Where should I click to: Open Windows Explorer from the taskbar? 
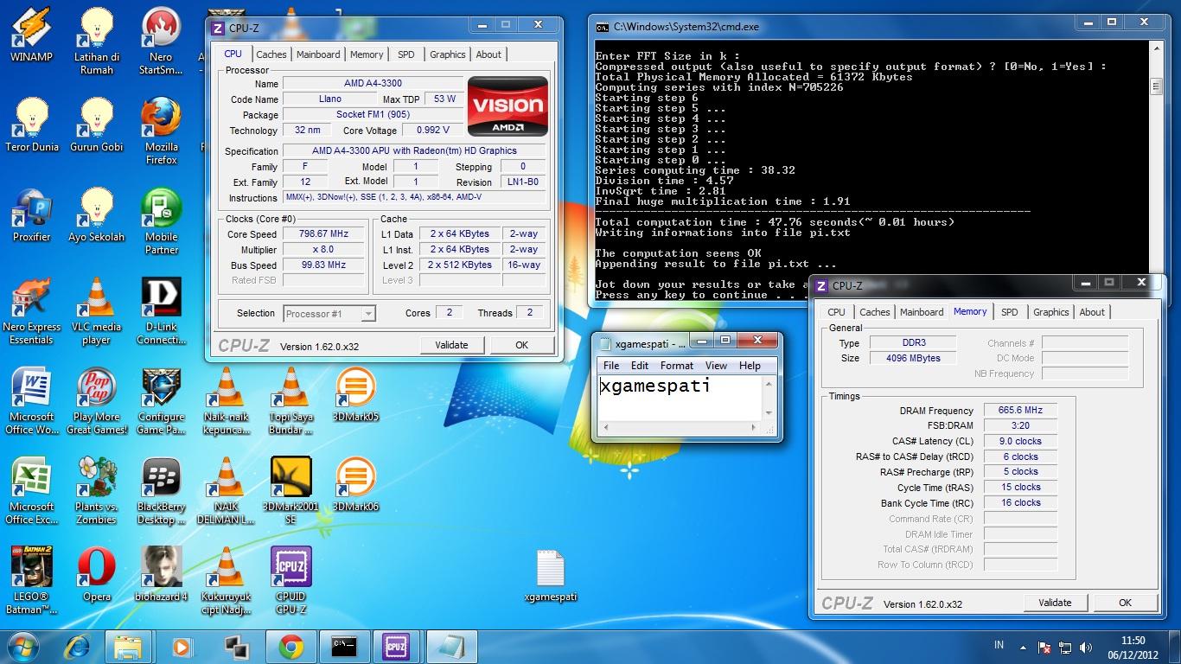[x=128, y=647]
